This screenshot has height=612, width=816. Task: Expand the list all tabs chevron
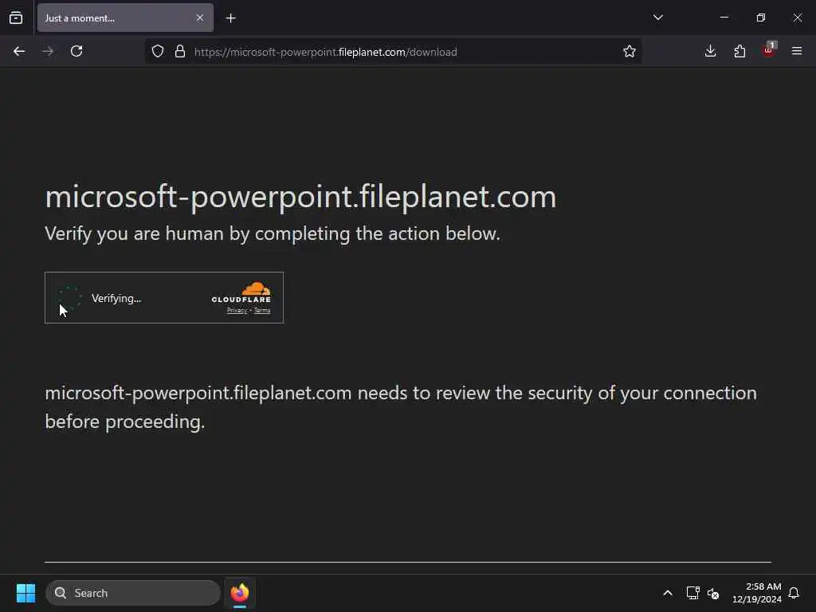(657, 18)
